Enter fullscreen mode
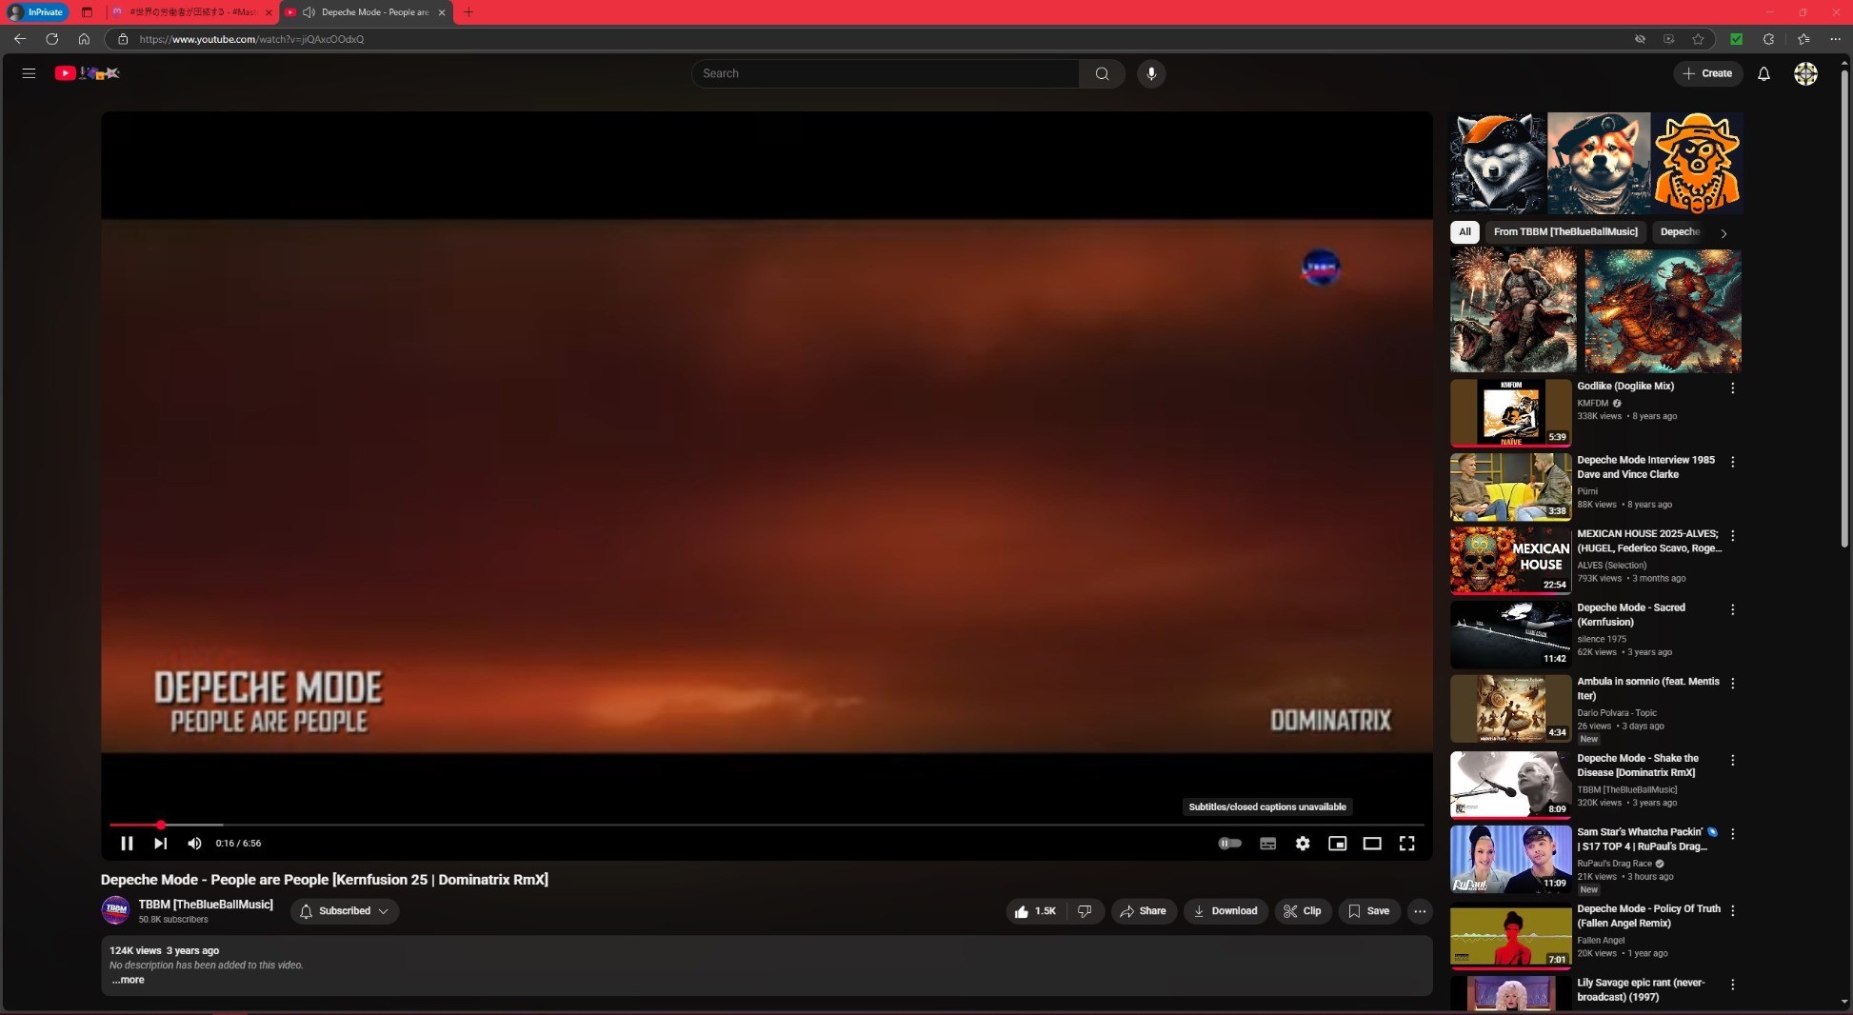The height and width of the screenshot is (1015, 1853). pos(1406,844)
